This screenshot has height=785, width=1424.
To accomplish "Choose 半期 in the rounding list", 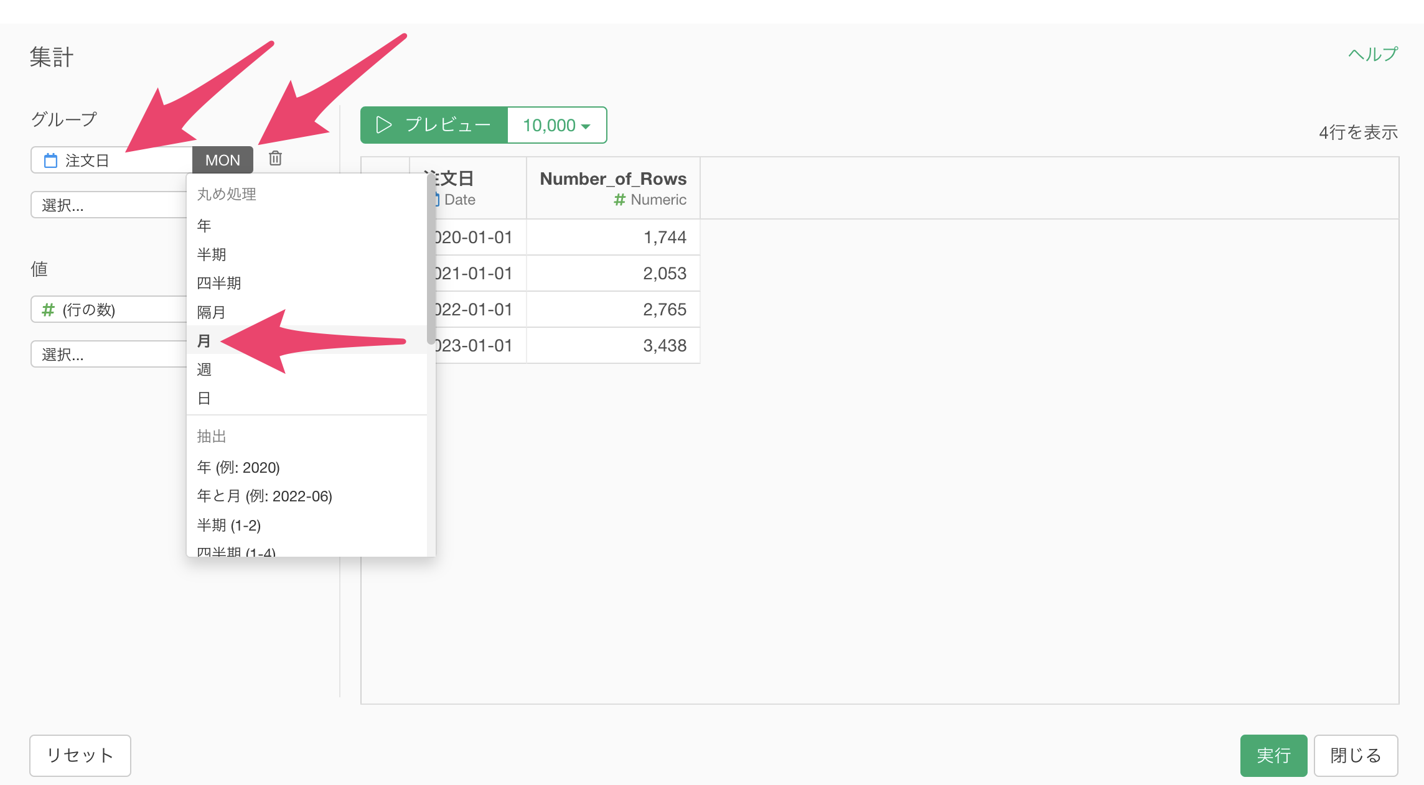I will [307, 254].
